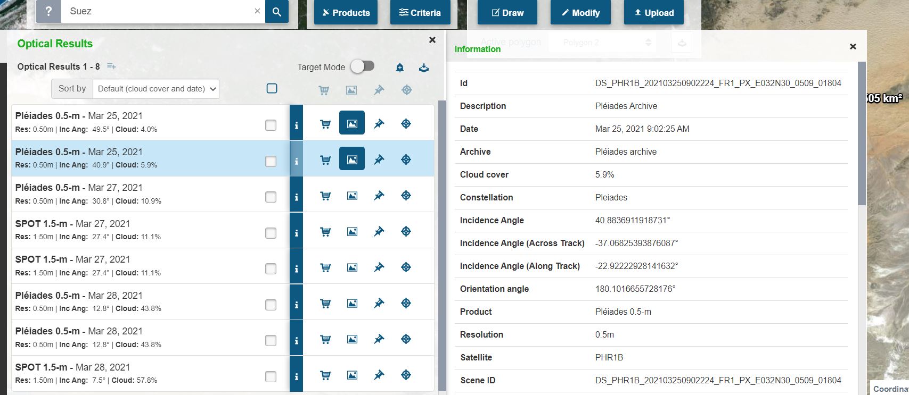Click the search magnifier button
Screen dimensions: 909x395
click(x=276, y=11)
